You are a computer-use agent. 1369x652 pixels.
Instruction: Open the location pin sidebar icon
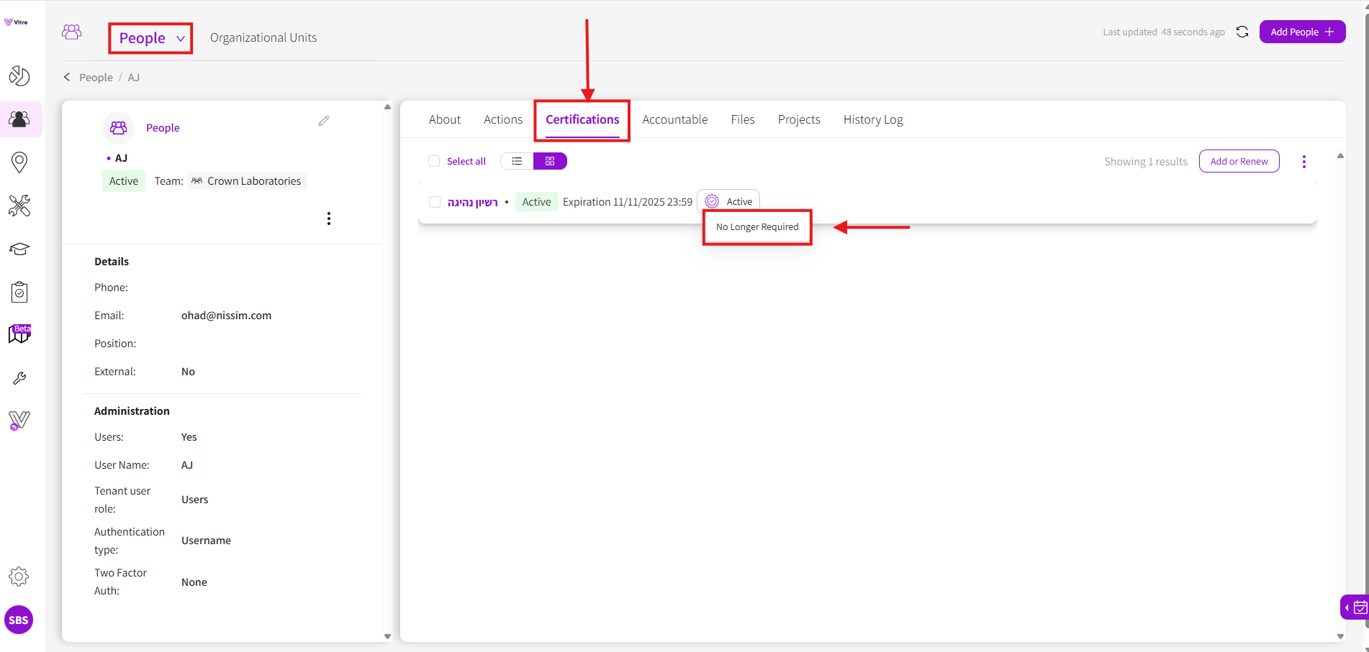[19, 162]
